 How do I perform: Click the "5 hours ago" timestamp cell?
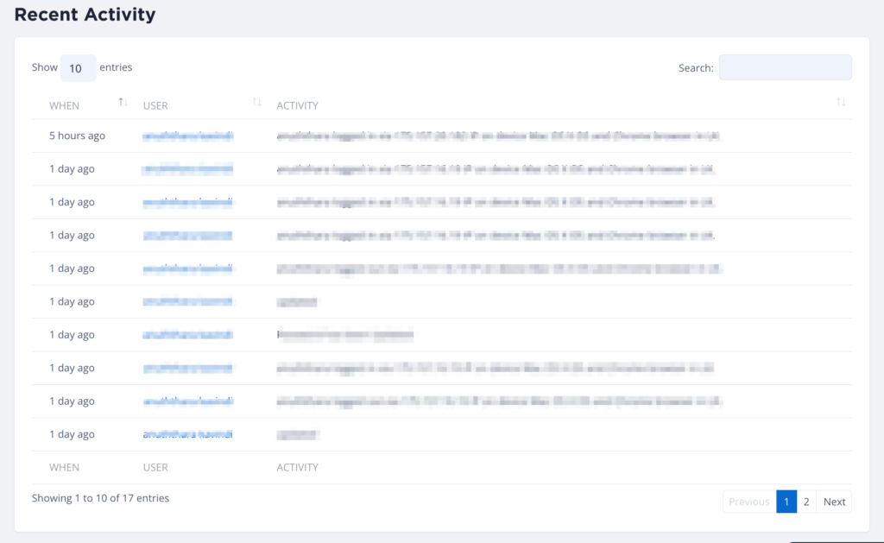(77, 136)
